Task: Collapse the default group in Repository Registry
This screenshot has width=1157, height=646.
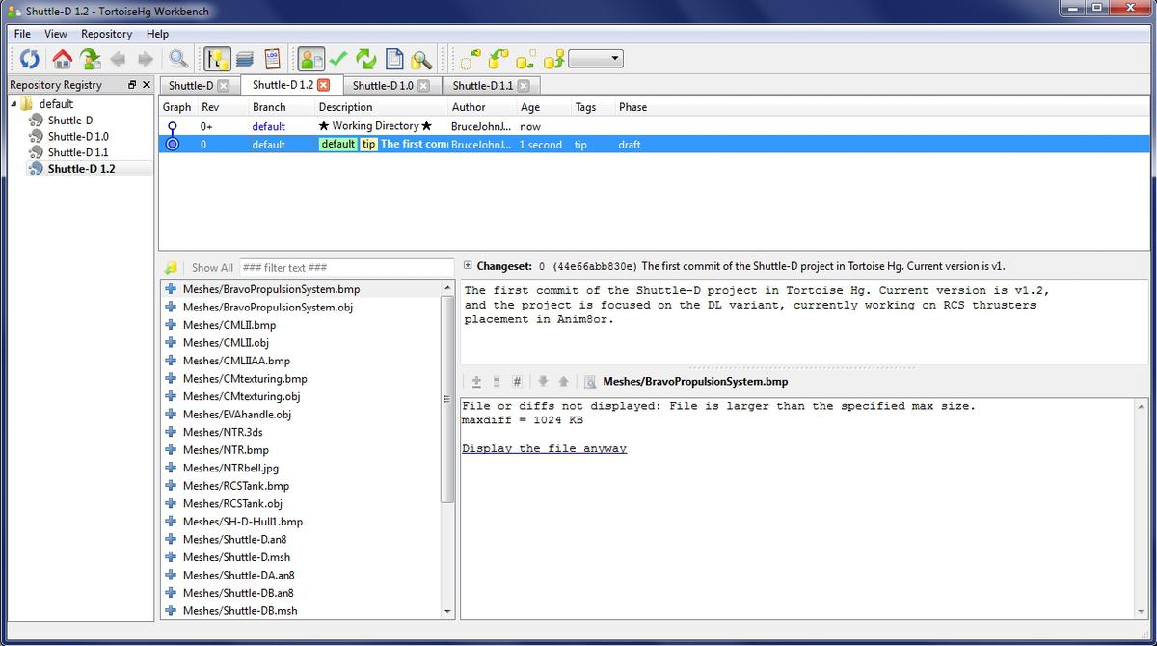Action: click(x=13, y=103)
